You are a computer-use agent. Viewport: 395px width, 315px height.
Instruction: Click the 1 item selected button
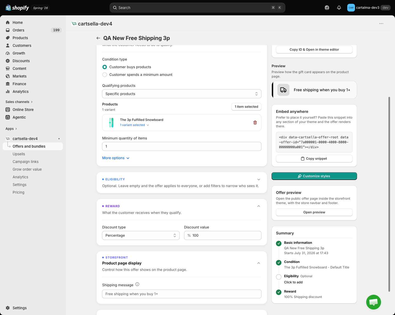[x=246, y=107]
